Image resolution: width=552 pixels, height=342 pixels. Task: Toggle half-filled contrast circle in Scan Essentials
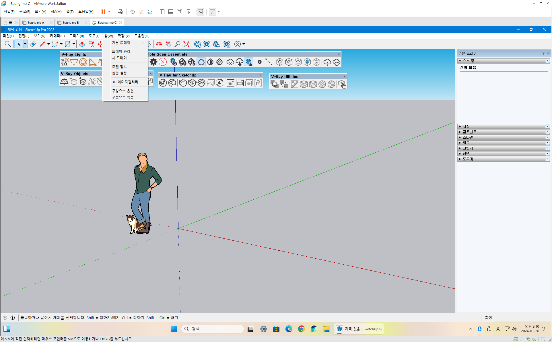tap(210, 62)
